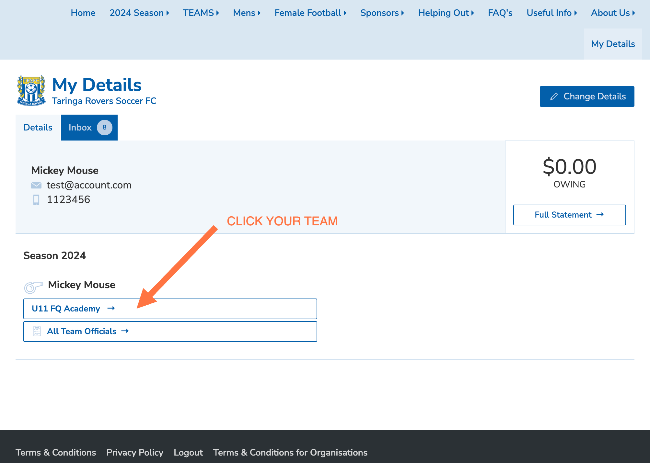Click the arrow on Full Statement
This screenshot has width=650, height=463.
click(600, 214)
